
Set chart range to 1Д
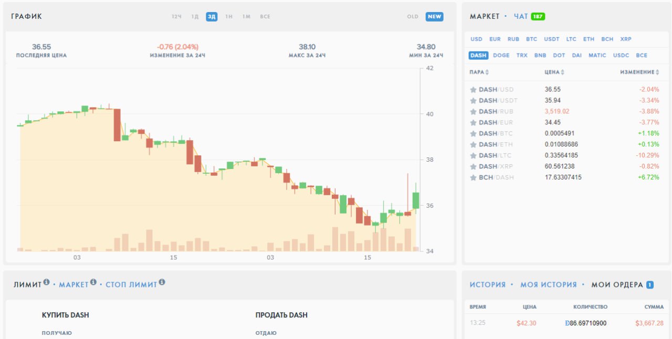(x=195, y=17)
